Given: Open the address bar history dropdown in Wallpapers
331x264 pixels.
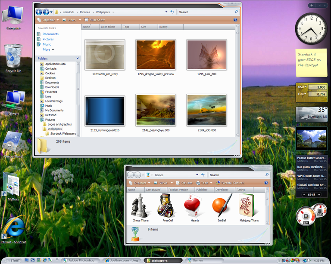Looking at the screenshot, I should point(166,12).
